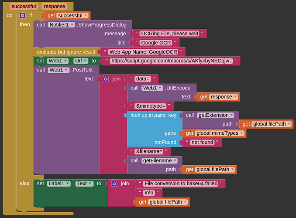
Task: Click the 'else' label of the if block
Action: click(24, 183)
